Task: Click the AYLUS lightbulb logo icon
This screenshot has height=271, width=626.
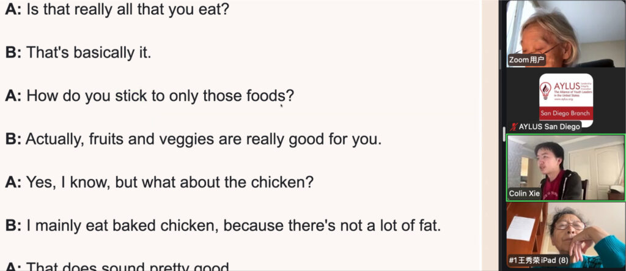Action: (545, 92)
